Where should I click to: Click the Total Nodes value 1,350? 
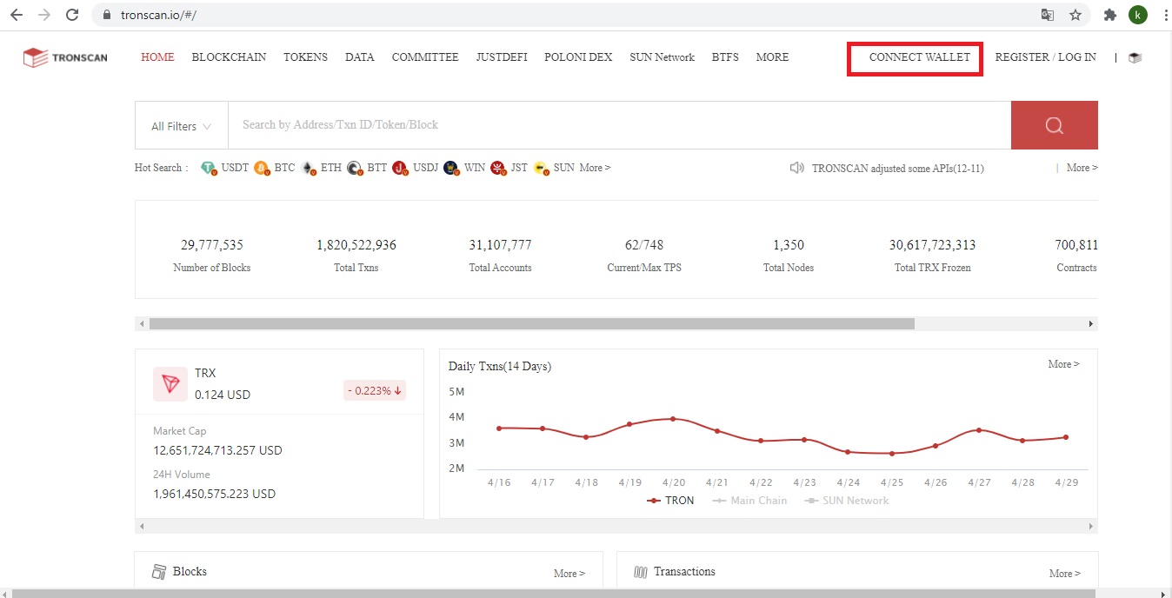pyautogui.click(x=789, y=245)
